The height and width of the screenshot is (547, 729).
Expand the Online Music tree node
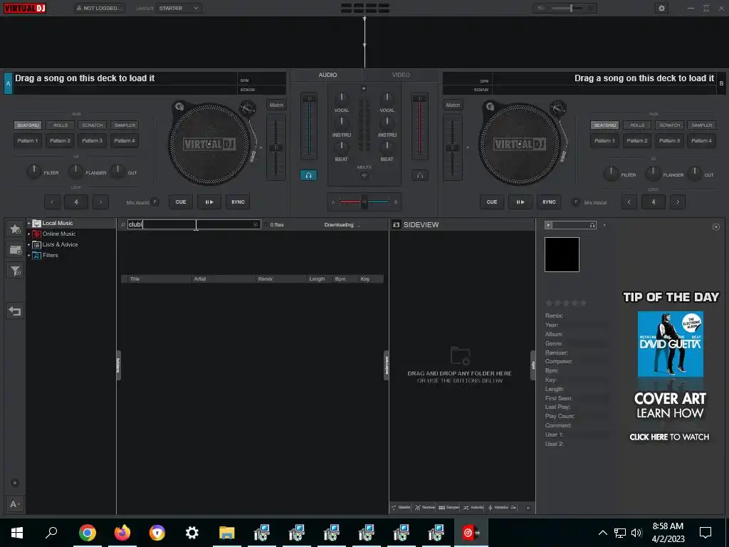28,234
